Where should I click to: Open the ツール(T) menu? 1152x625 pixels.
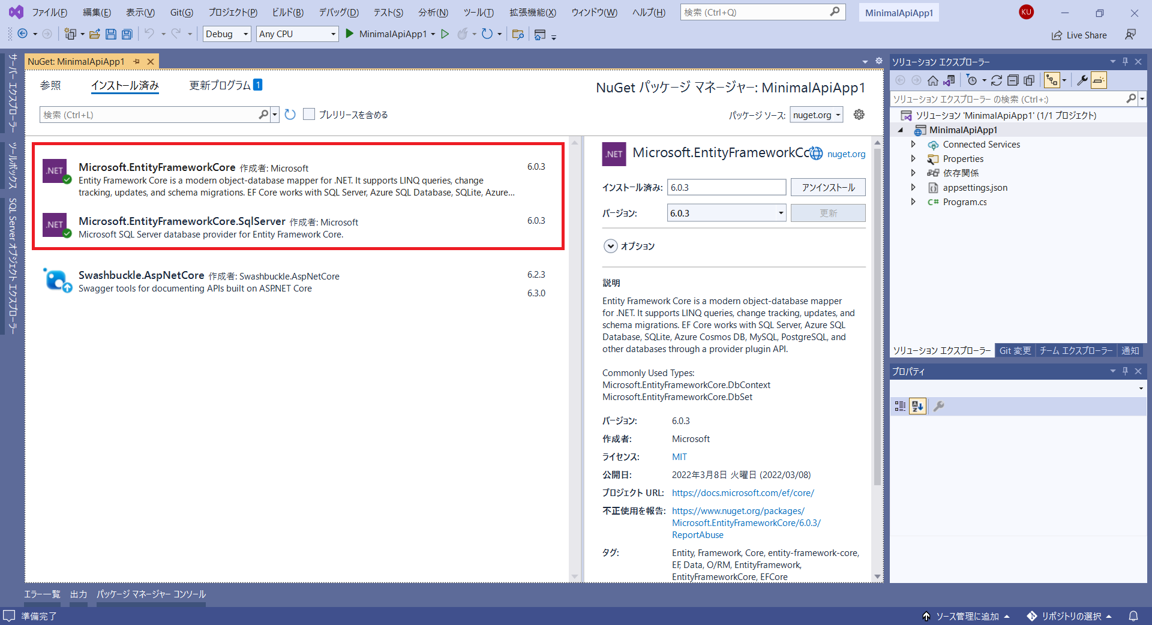pyautogui.click(x=478, y=12)
